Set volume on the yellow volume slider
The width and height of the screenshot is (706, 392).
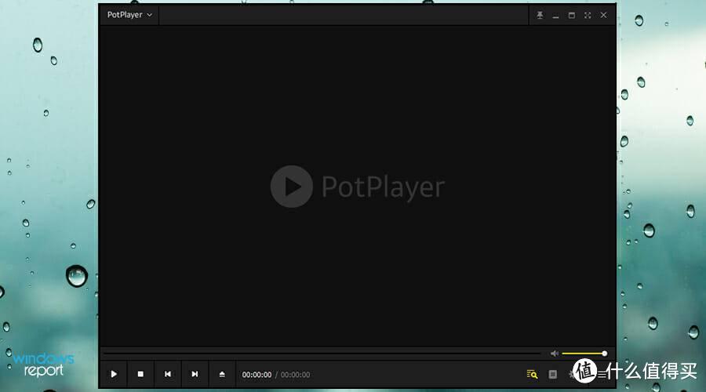coord(584,354)
